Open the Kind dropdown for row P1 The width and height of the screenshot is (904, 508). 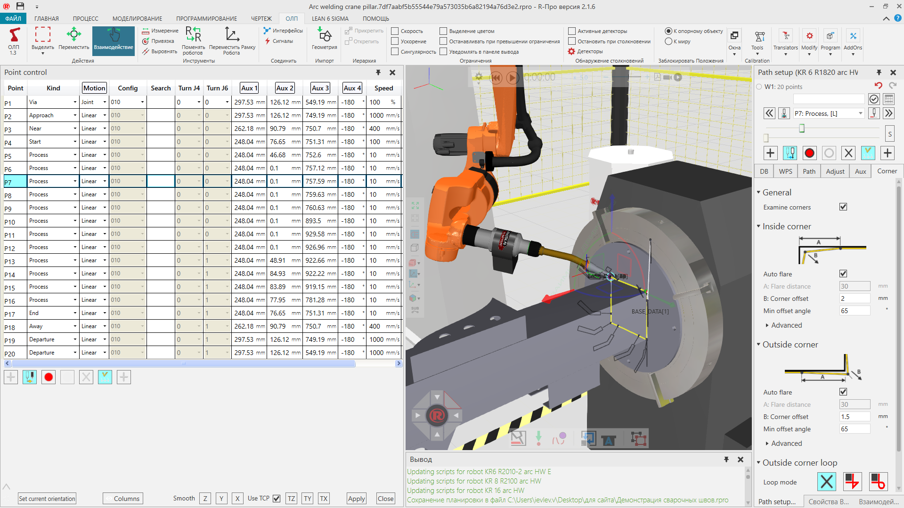[75, 102]
